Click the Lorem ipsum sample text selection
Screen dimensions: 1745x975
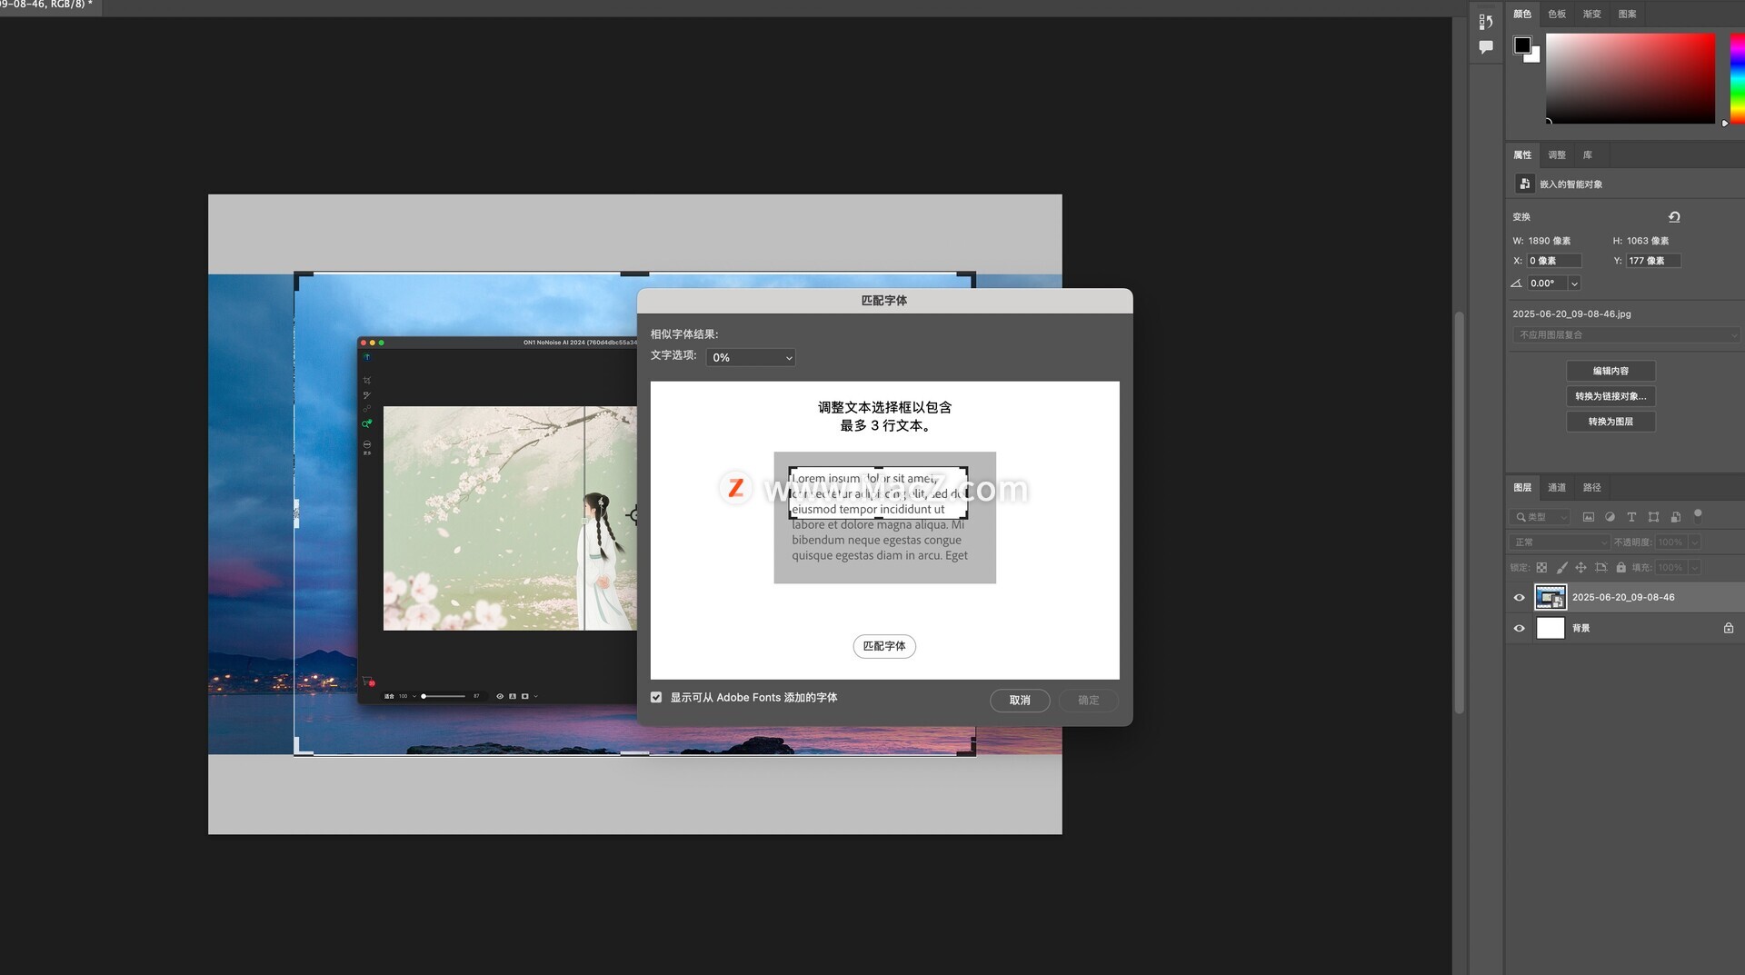[x=878, y=493]
